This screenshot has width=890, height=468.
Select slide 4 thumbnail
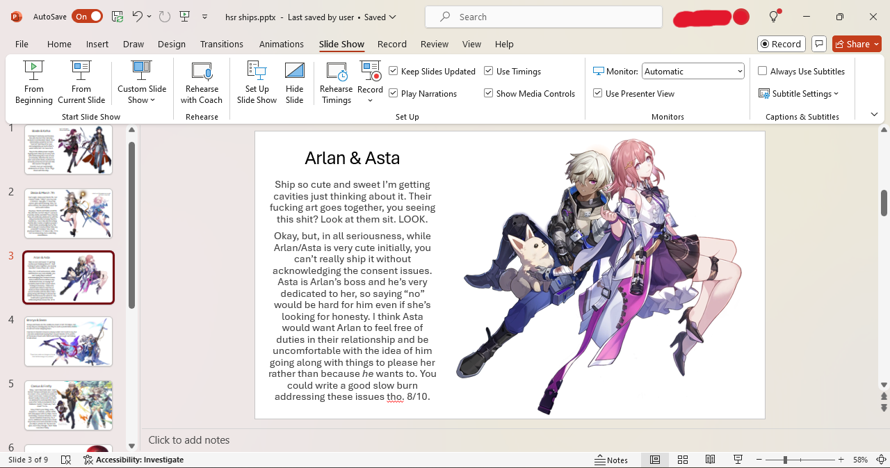click(x=68, y=341)
